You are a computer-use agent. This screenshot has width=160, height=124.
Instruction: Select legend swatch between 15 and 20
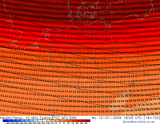point(75,121)
